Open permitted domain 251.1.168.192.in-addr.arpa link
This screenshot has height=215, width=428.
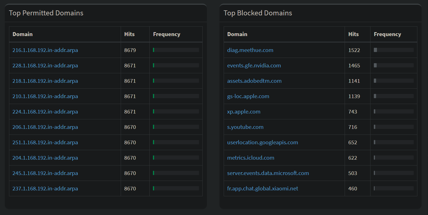click(x=45, y=142)
